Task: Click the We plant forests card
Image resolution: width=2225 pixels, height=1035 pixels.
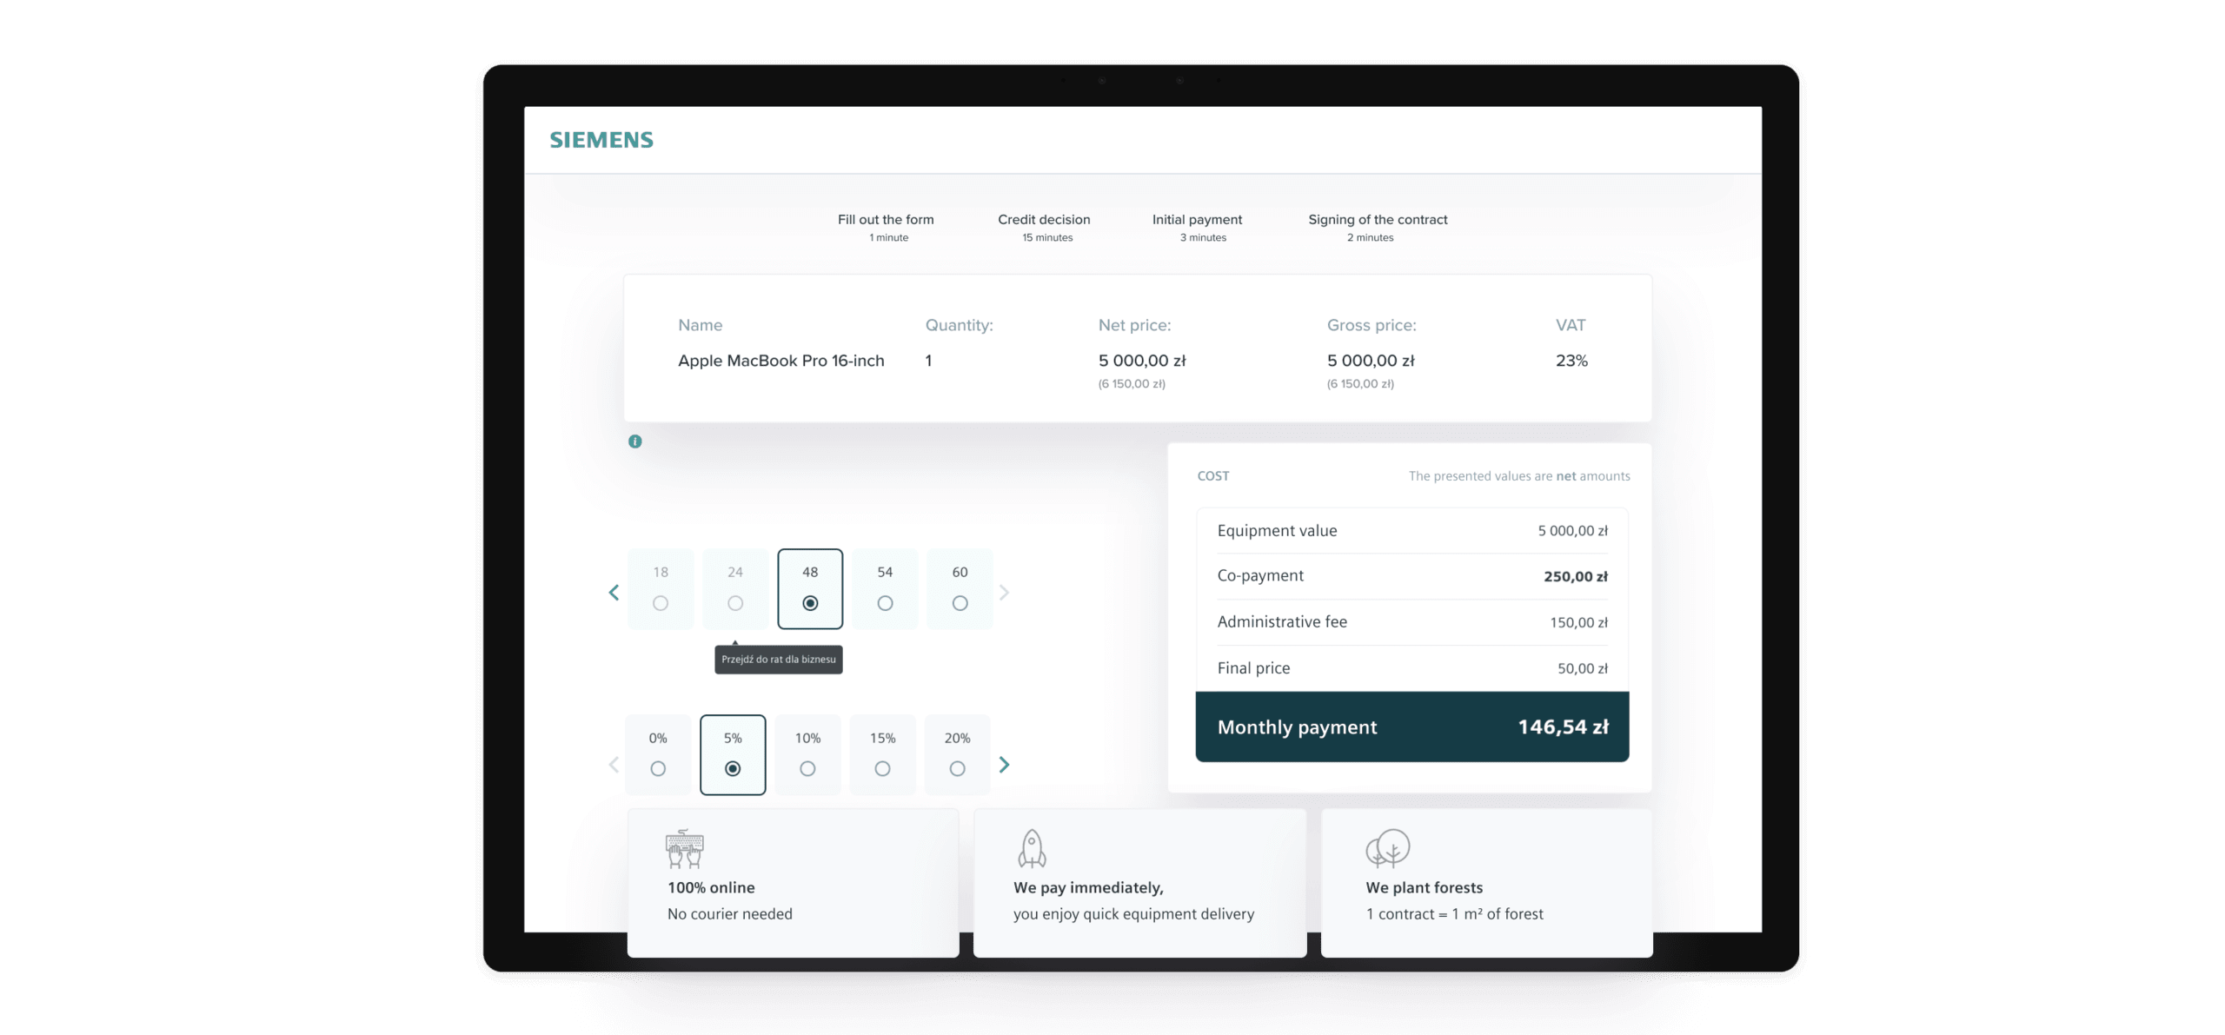Action: click(1486, 883)
